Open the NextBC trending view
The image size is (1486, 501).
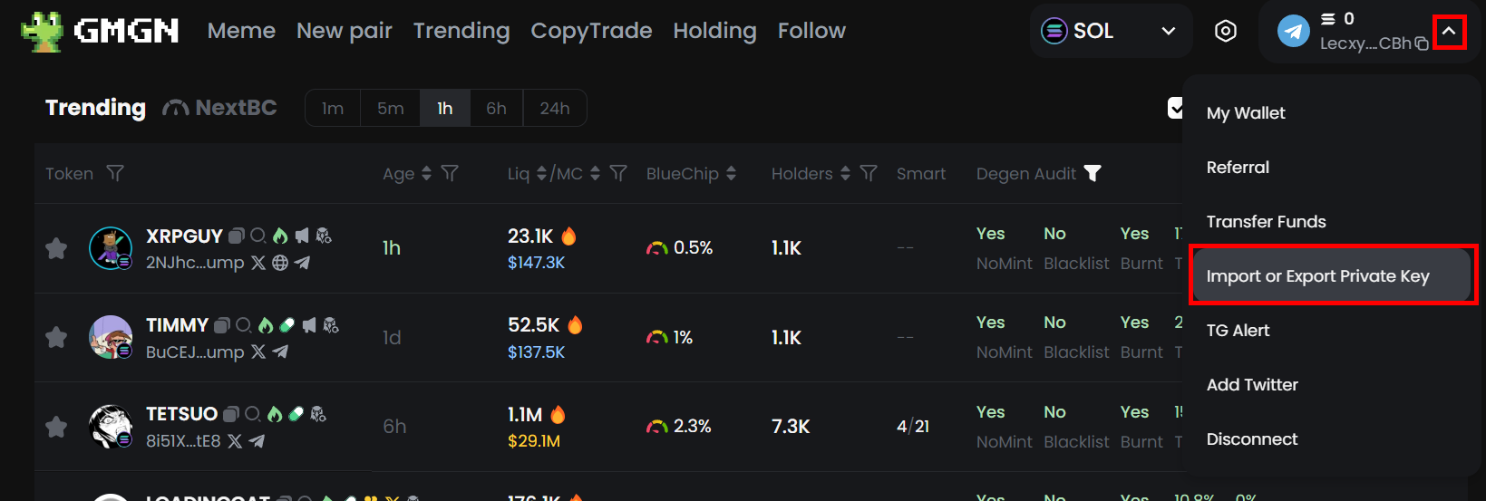pos(220,108)
